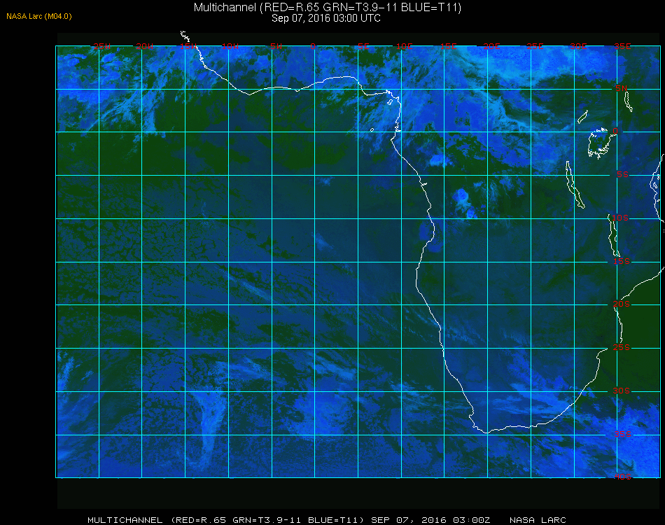Click the Multichannel title line at the top
Image resolution: width=665 pixels, height=525 pixels.
click(328, 7)
